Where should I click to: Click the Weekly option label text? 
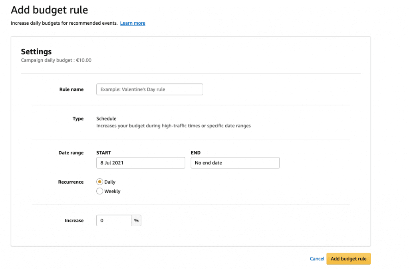(x=112, y=191)
